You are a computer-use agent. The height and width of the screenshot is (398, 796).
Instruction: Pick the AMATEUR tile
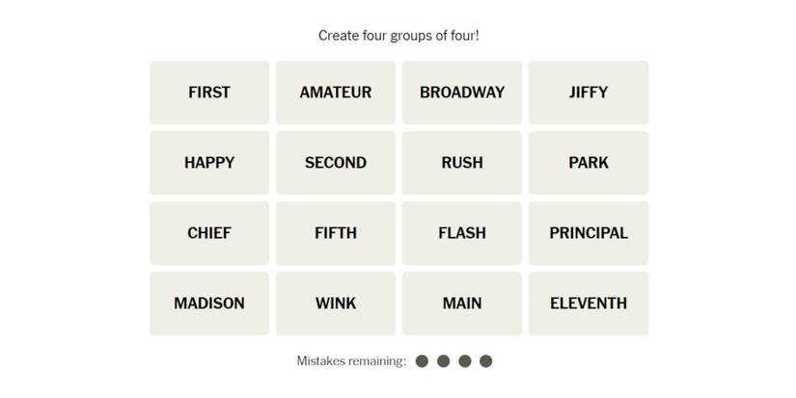click(x=336, y=93)
